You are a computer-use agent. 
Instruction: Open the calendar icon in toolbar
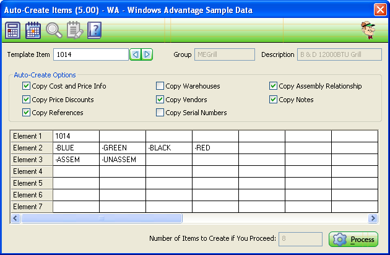pos(33,30)
